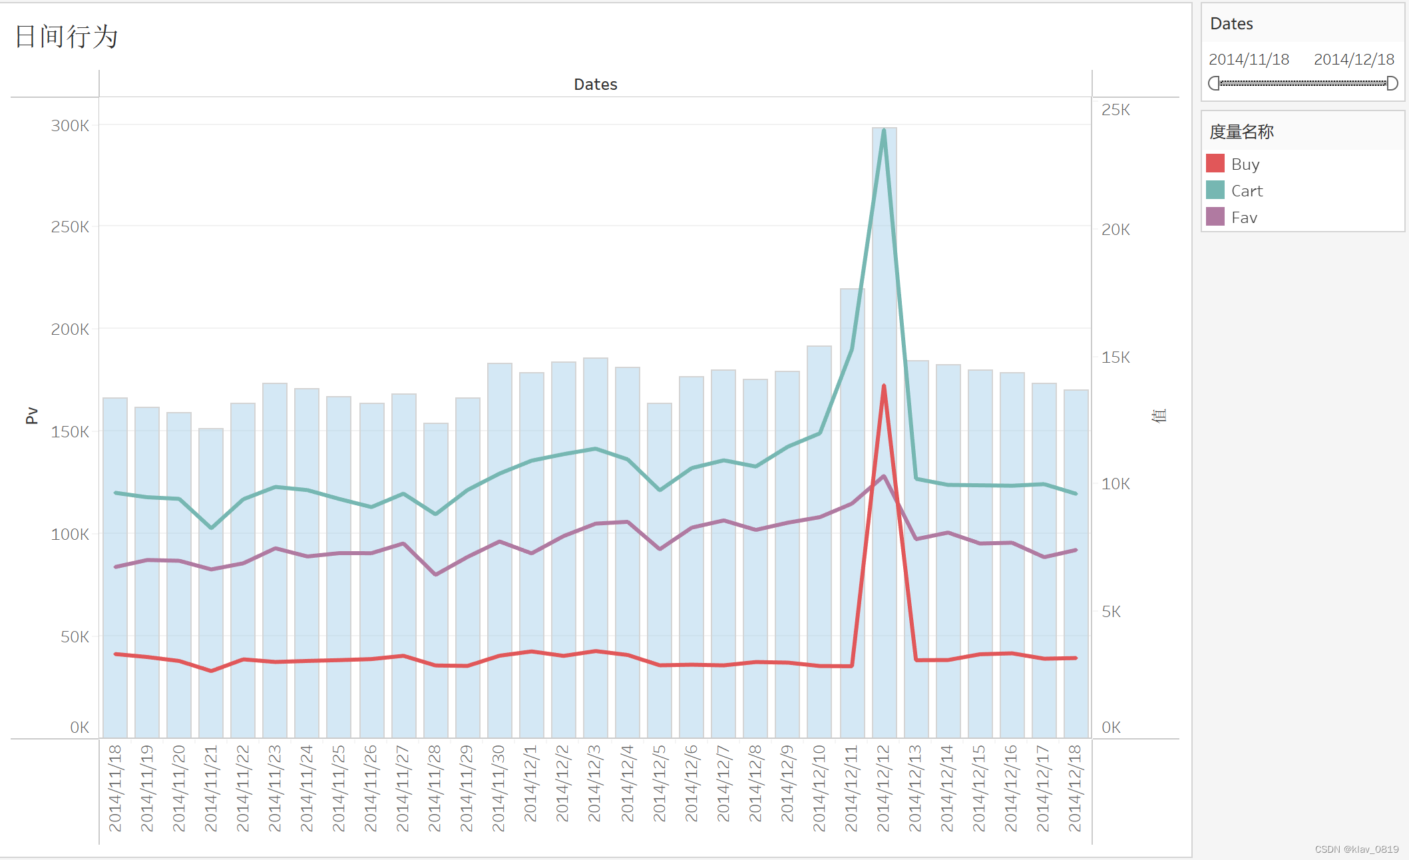Click the 200K tick on Pv axis
This screenshot has width=1409, height=860.
coord(70,329)
